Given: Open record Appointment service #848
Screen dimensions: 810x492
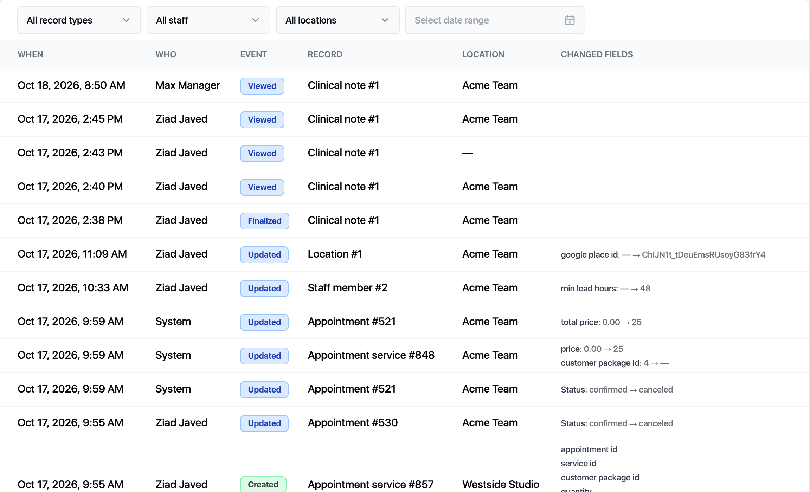Looking at the screenshot, I should 371,355.
